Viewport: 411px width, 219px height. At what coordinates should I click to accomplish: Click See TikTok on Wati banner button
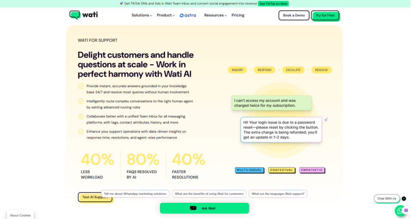click(x=273, y=4)
